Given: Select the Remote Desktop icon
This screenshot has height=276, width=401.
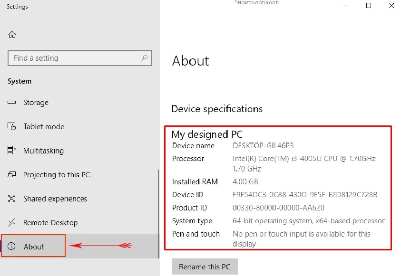Looking at the screenshot, I should (12, 223).
